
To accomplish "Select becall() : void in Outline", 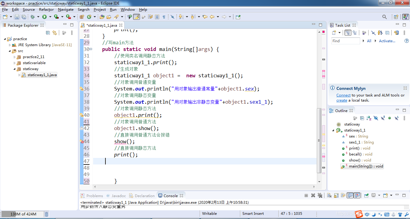I will pyautogui.click(x=360, y=154).
